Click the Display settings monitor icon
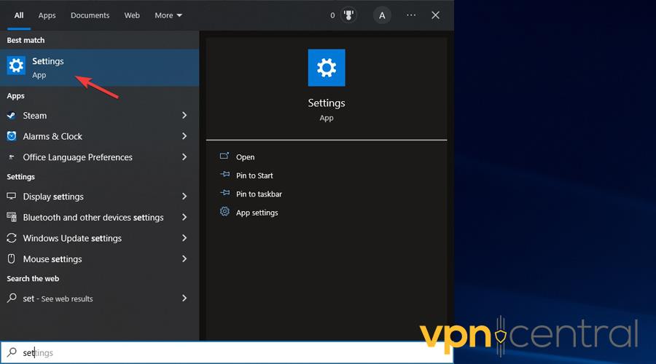The height and width of the screenshot is (364, 656). pos(11,196)
